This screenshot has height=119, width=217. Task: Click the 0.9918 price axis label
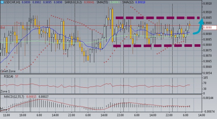click(208, 4)
